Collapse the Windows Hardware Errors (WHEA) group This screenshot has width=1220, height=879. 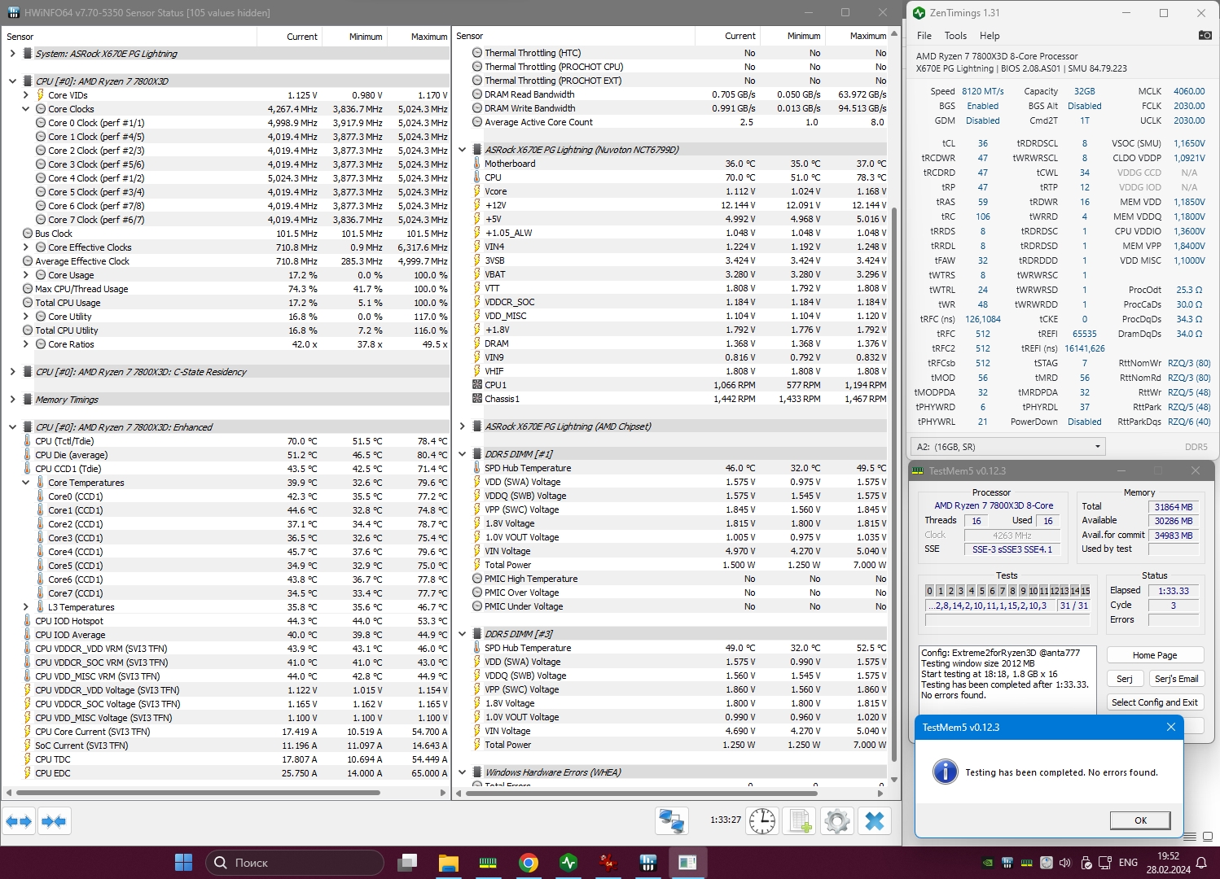(x=463, y=772)
